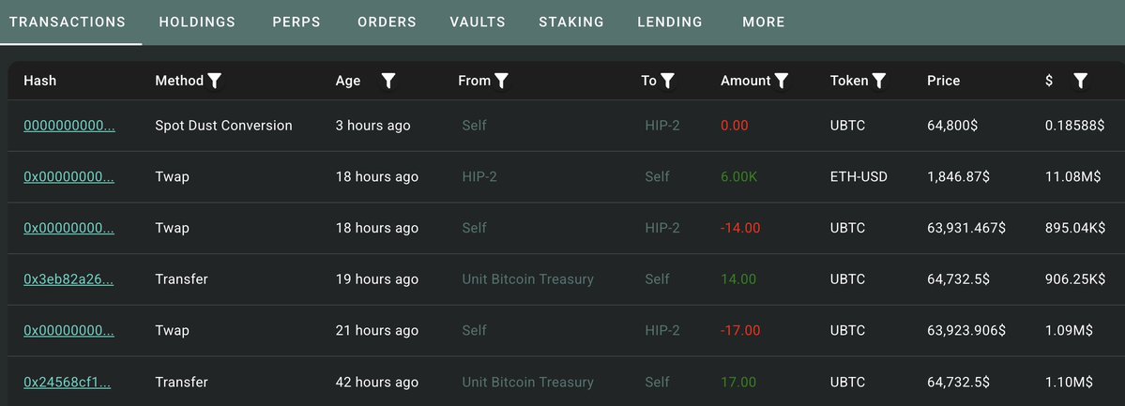This screenshot has width=1125, height=406.
Task: Open transaction hash 0x3eb82a26 link
Action: (68, 279)
